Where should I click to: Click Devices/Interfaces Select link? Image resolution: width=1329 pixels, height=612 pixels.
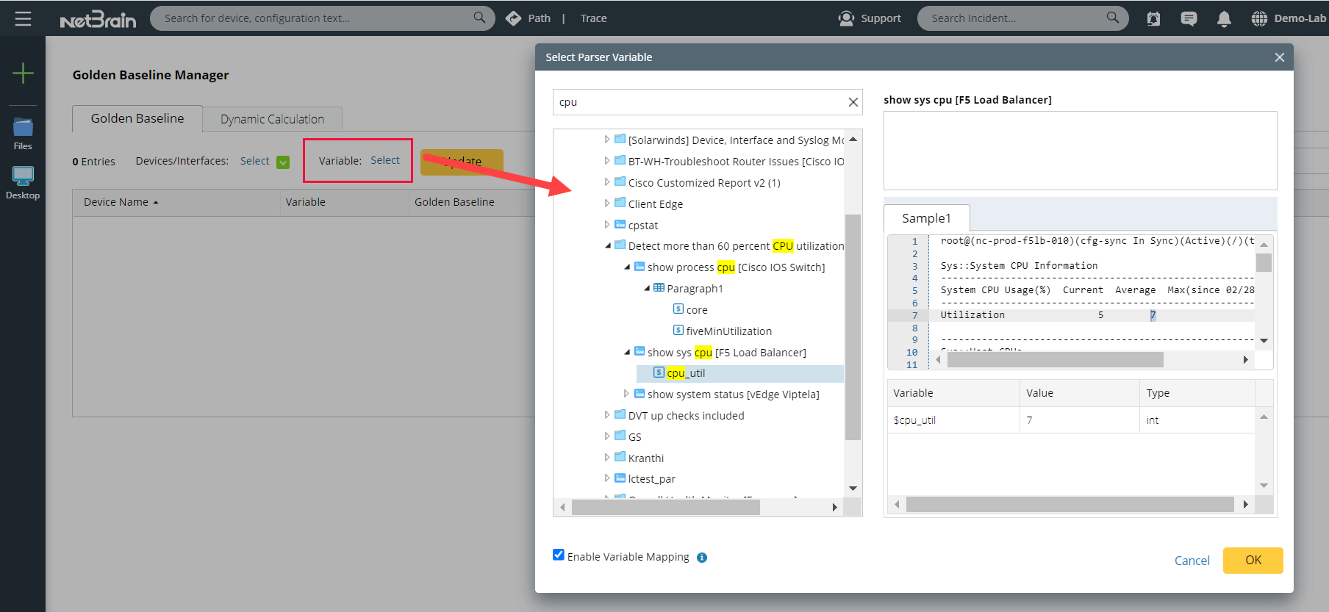click(254, 161)
